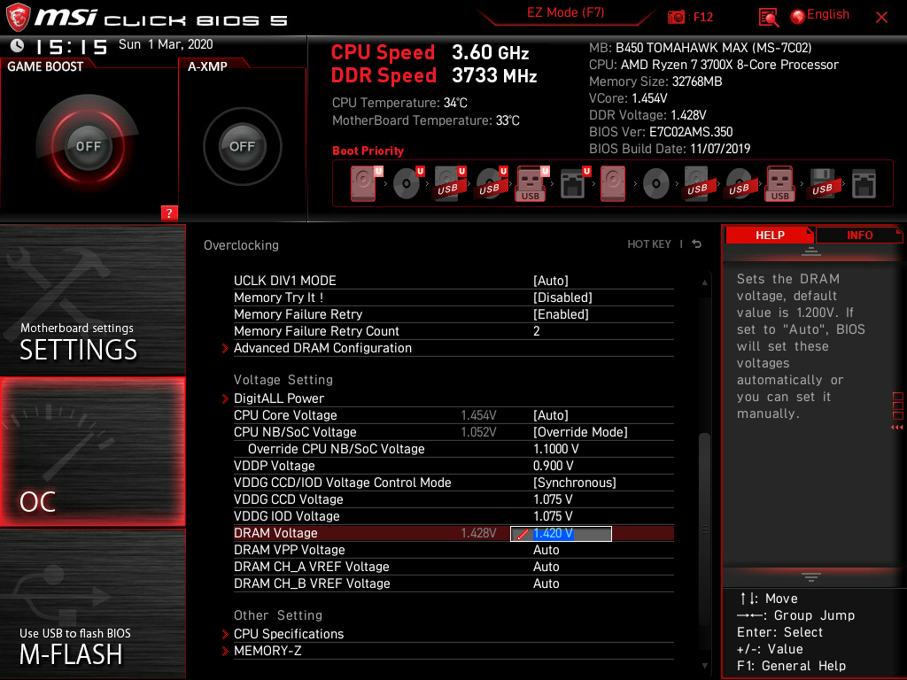
Task: Change Memory Try It ! [Disabled] value
Action: pyautogui.click(x=562, y=297)
